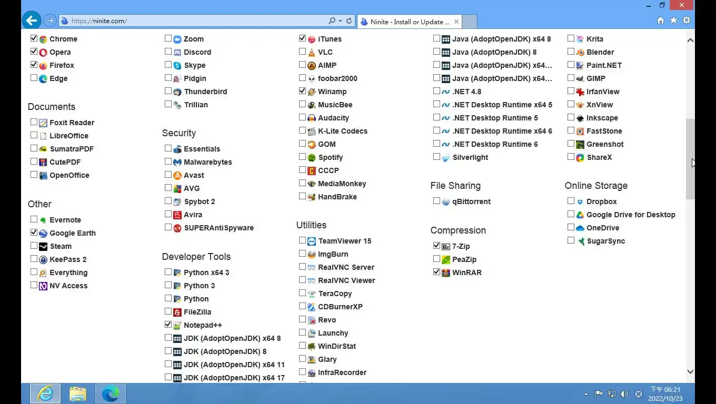Click the VLC cone icon
The image size is (716, 404).
312,53
